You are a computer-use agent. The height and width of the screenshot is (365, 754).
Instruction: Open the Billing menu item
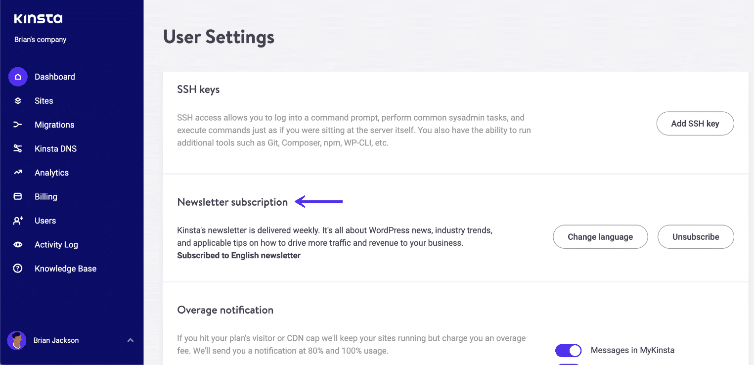tap(46, 197)
